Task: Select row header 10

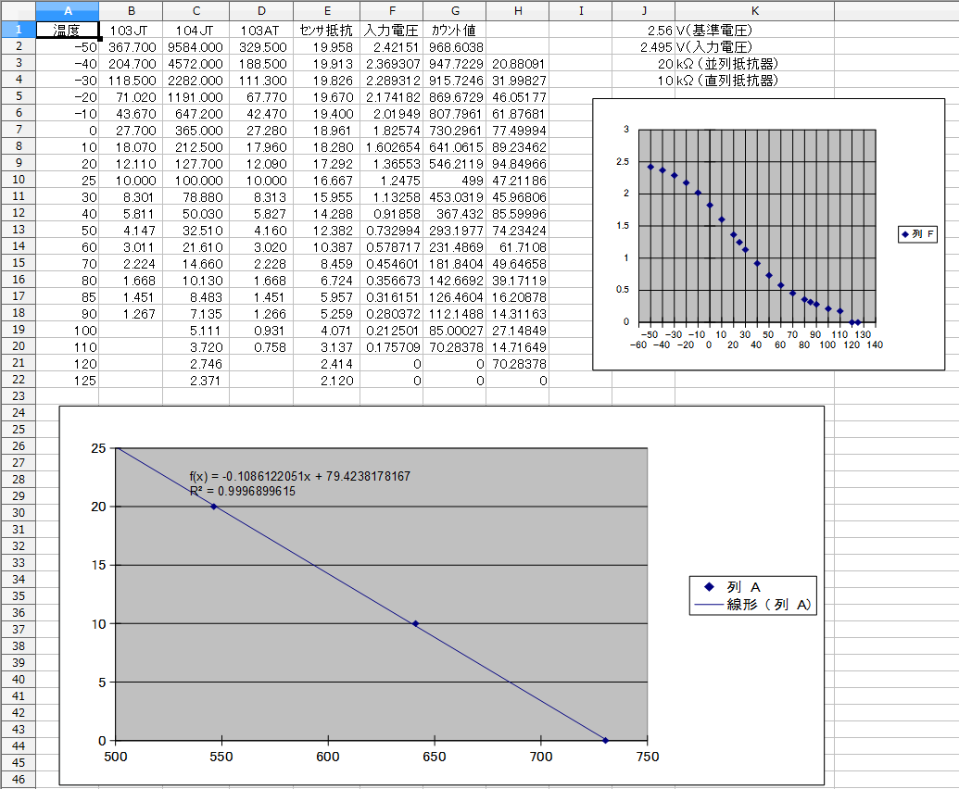Action: point(18,180)
